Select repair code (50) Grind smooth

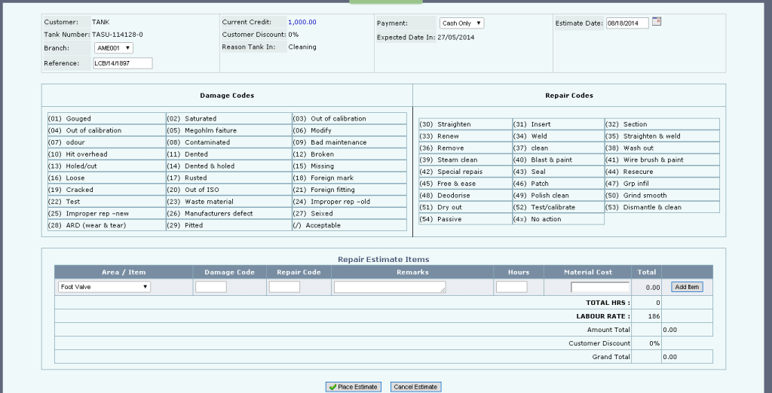point(662,195)
